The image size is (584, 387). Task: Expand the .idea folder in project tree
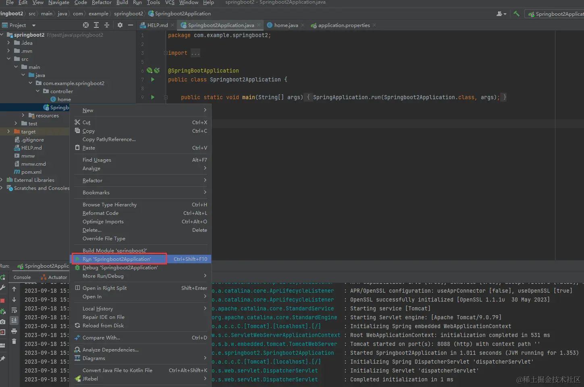click(8, 43)
